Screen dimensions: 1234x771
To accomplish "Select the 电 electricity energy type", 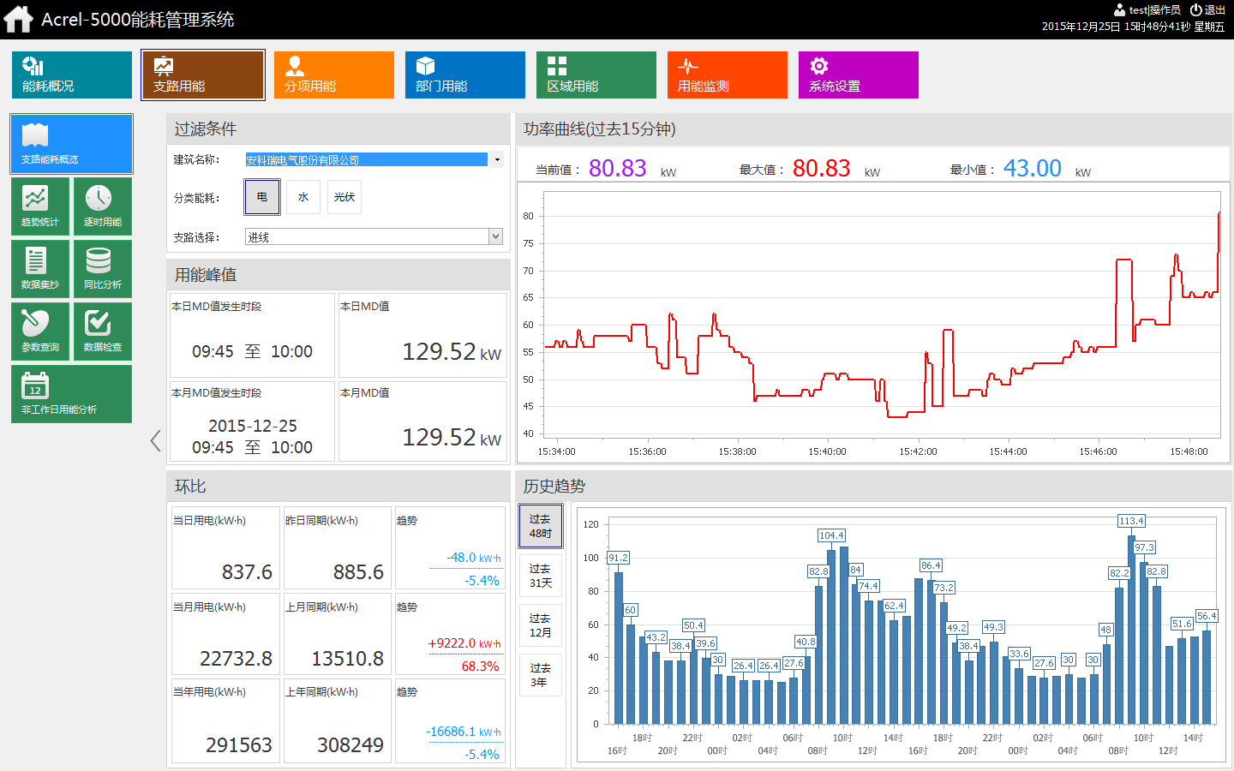I will (262, 197).
